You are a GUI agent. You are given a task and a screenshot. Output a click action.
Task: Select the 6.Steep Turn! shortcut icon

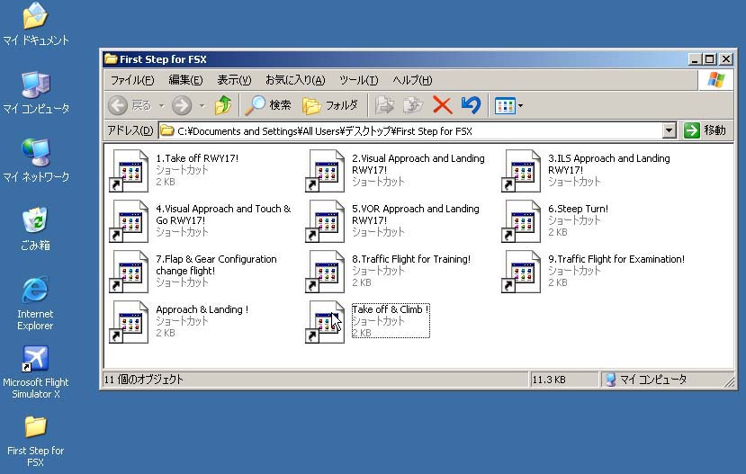pos(522,221)
